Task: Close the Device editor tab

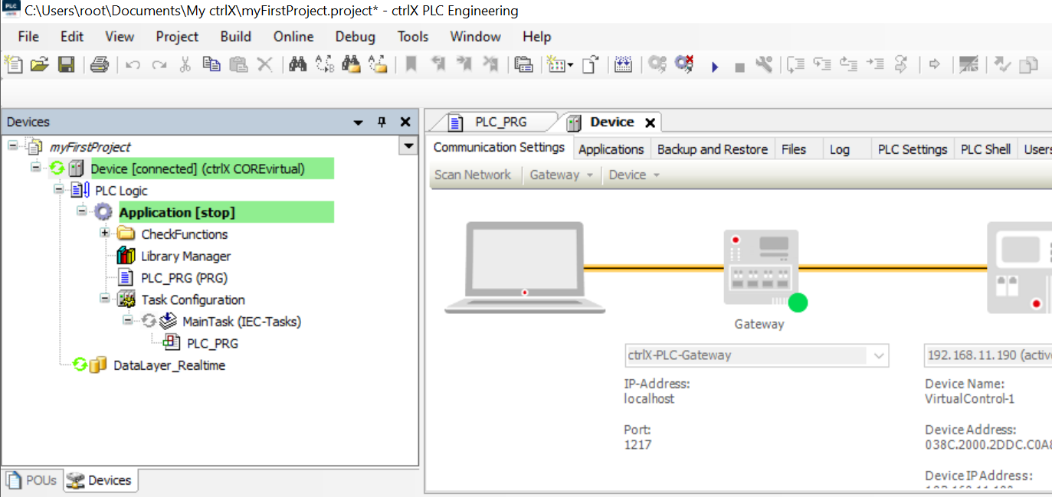Action: coord(650,123)
